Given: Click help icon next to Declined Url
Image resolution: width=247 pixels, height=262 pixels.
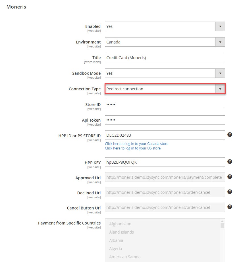Looking at the screenshot, I should (230, 192).
